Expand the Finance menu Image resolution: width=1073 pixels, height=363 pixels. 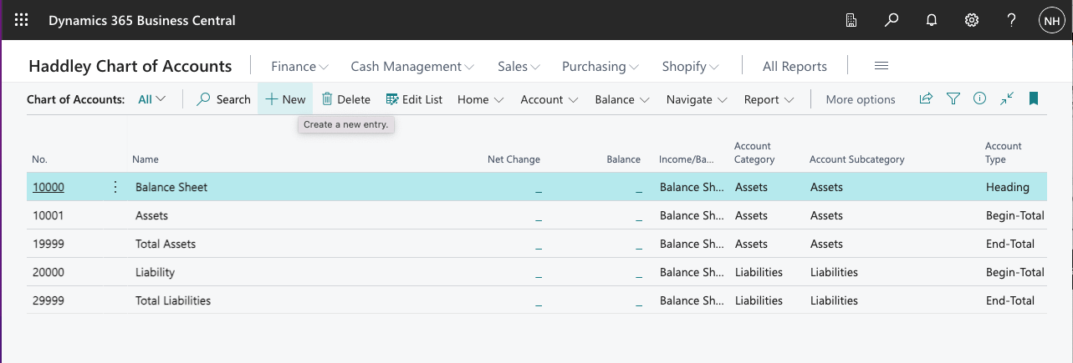click(x=299, y=66)
